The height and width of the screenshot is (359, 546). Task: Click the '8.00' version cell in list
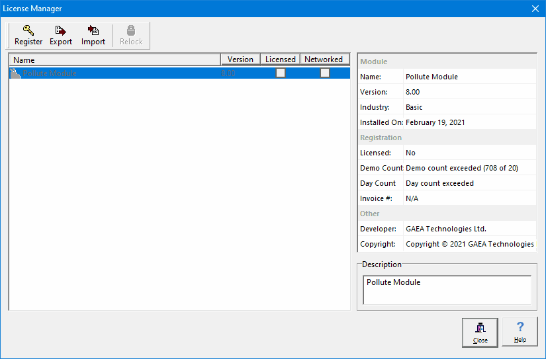pyautogui.click(x=228, y=73)
